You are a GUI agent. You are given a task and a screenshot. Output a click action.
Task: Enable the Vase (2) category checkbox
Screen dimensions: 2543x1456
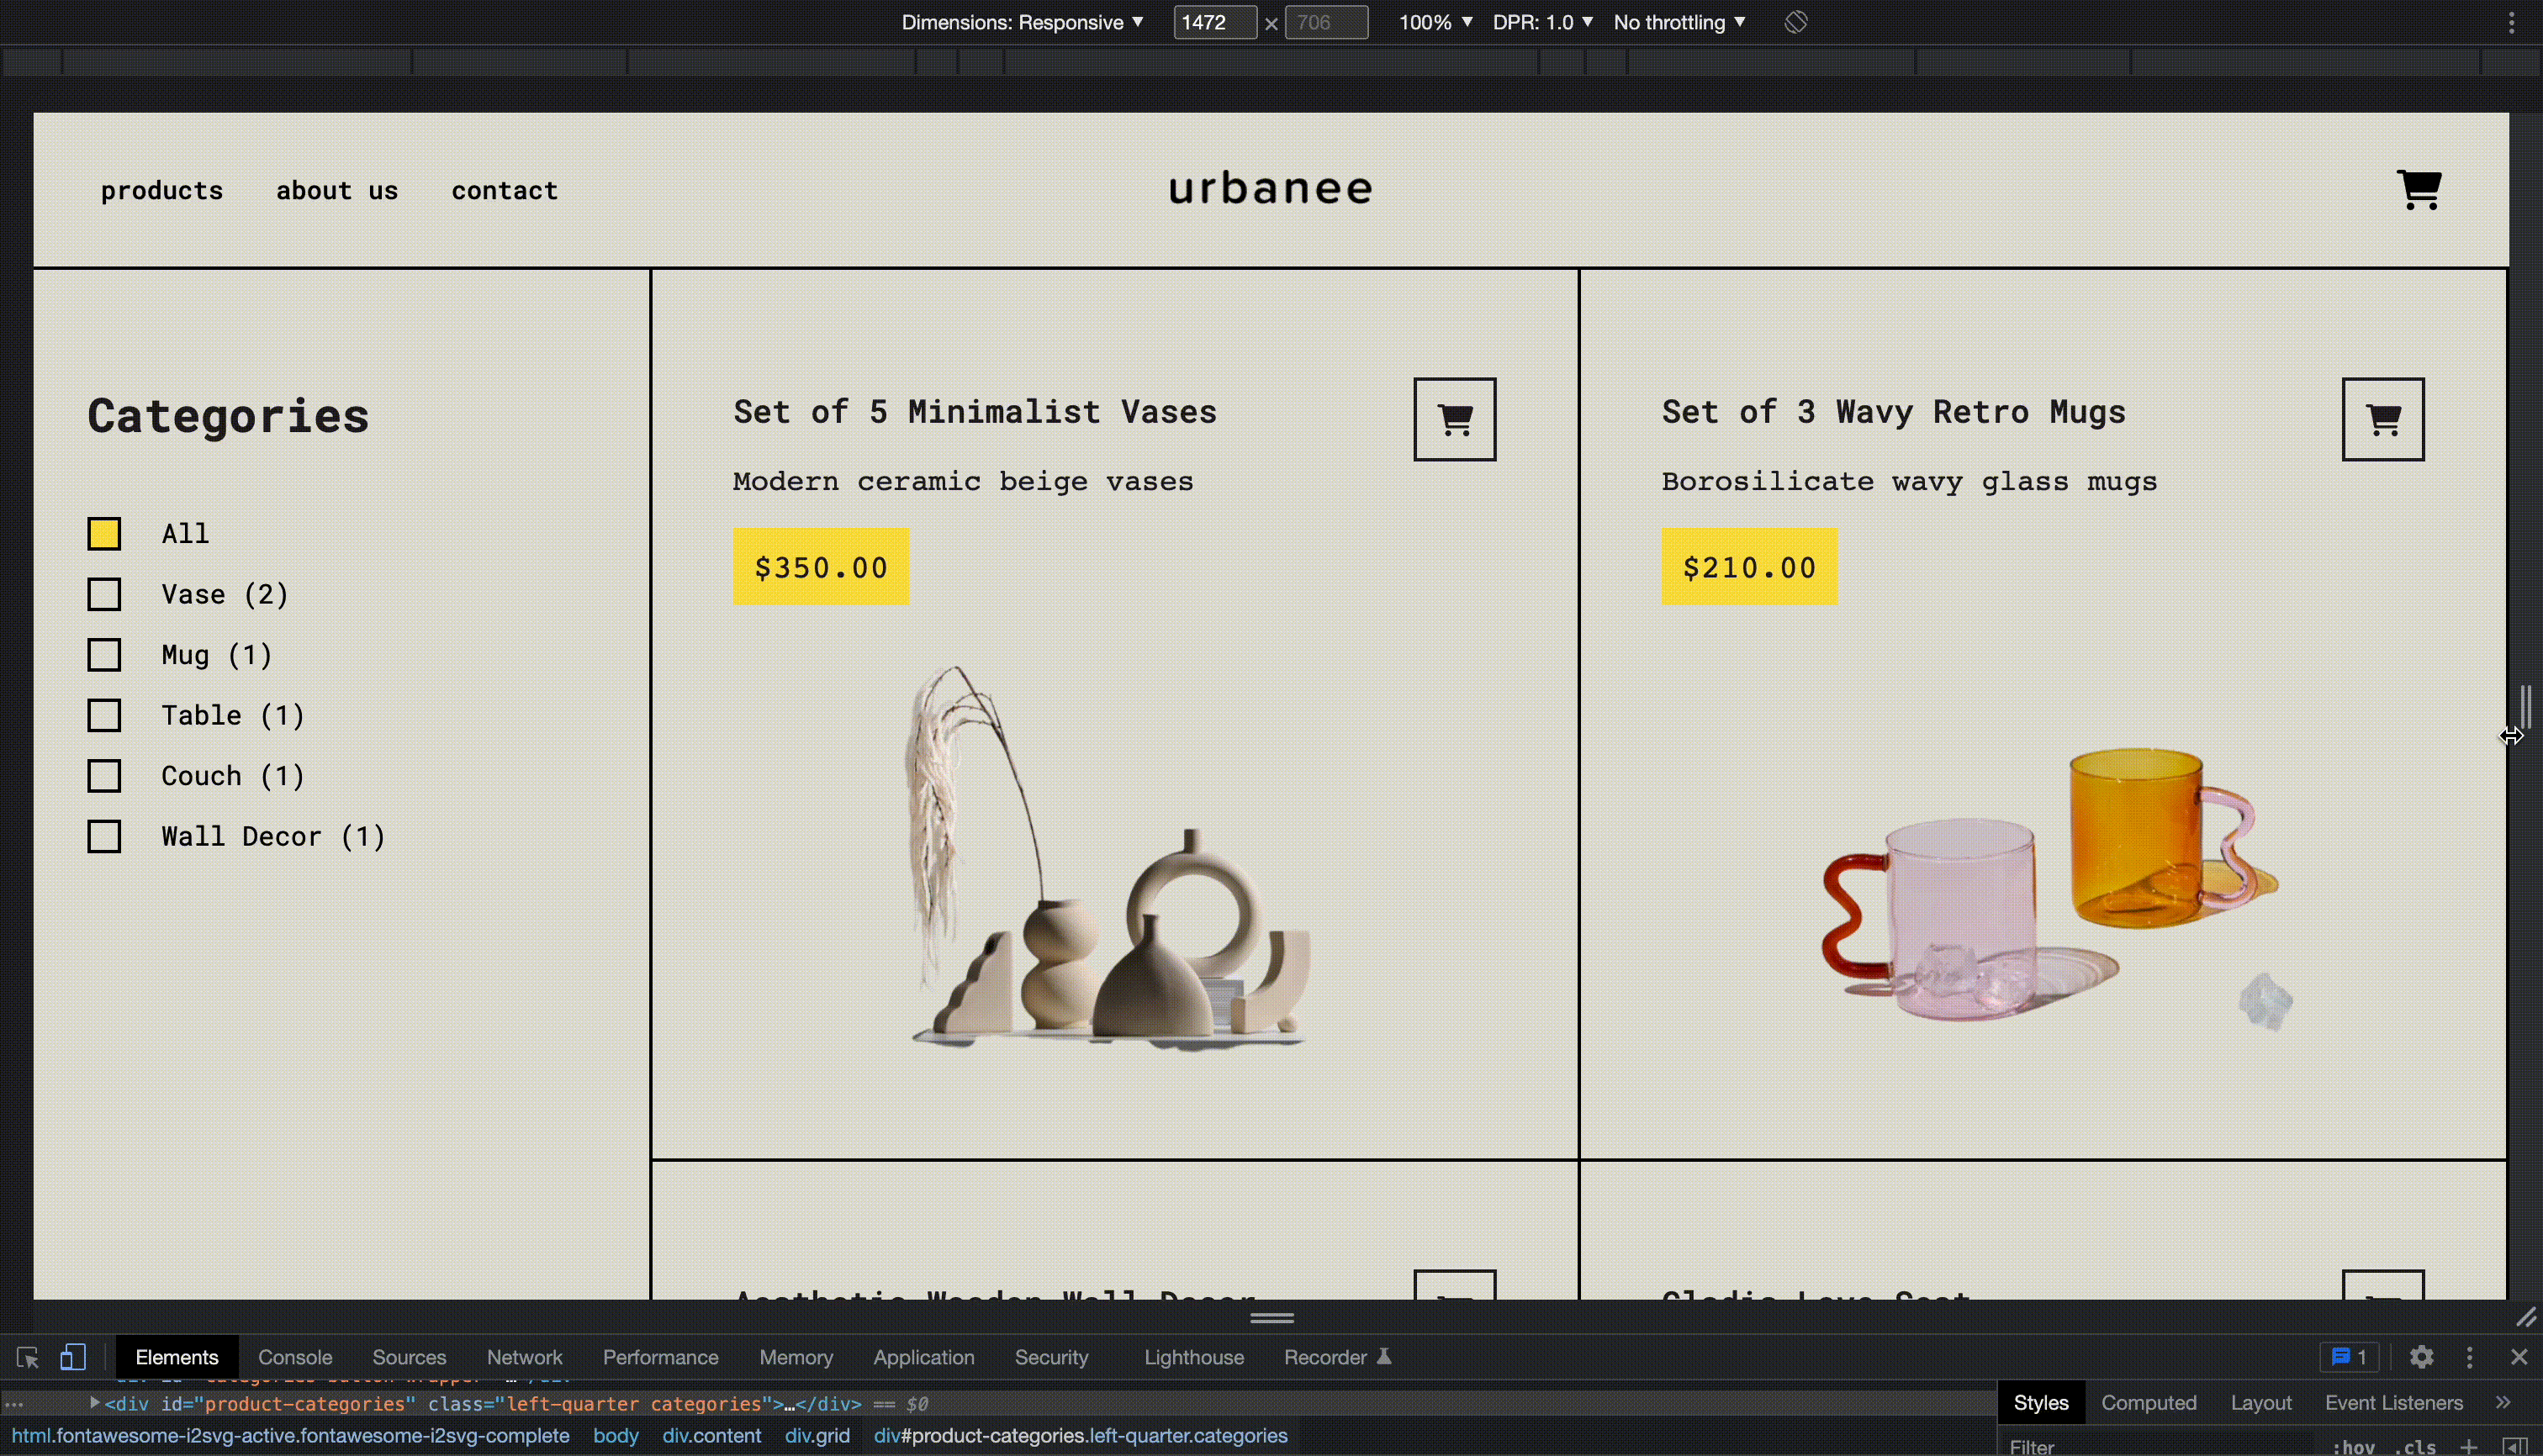point(103,593)
